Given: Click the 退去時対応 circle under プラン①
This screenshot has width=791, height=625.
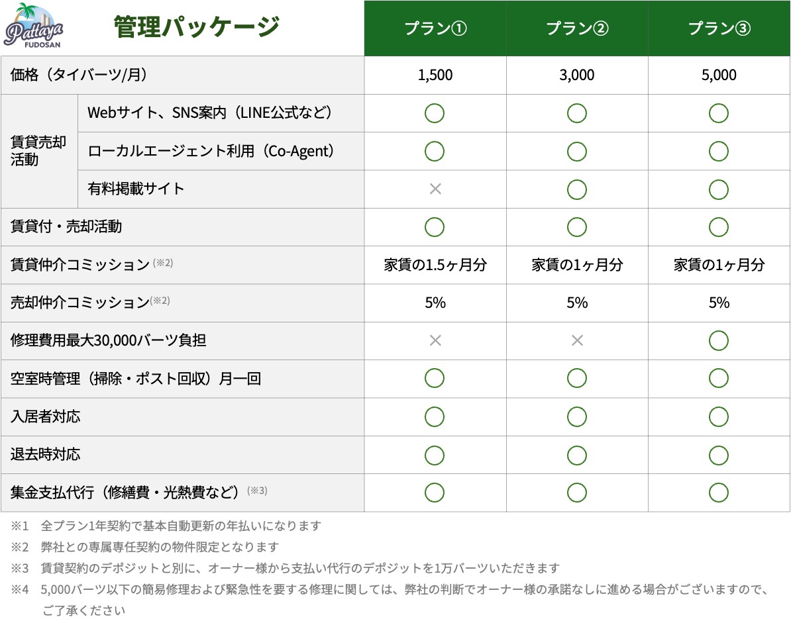Looking at the screenshot, I should (x=435, y=455).
